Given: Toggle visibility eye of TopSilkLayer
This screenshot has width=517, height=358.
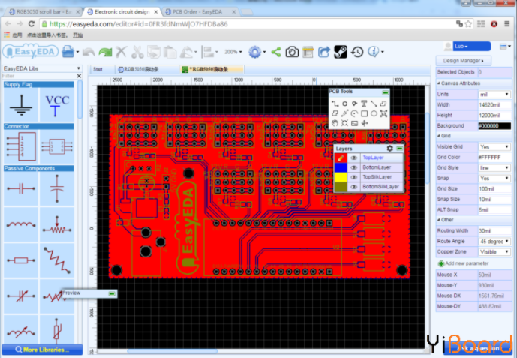Looking at the screenshot, I should click(353, 177).
